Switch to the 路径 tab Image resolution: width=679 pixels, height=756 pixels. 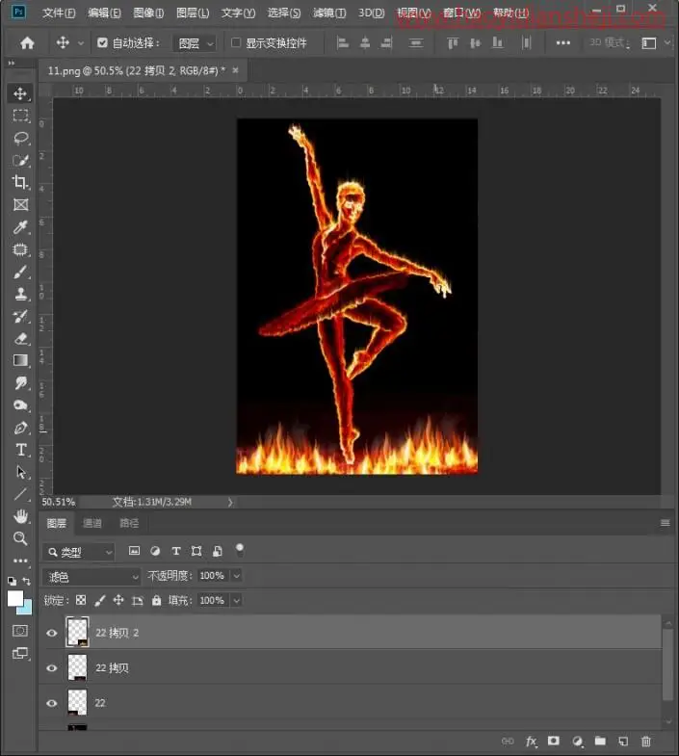129,523
